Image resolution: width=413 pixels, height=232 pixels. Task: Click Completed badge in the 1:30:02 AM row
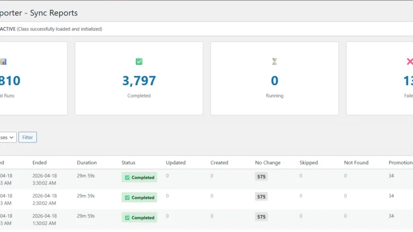point(139,217)
